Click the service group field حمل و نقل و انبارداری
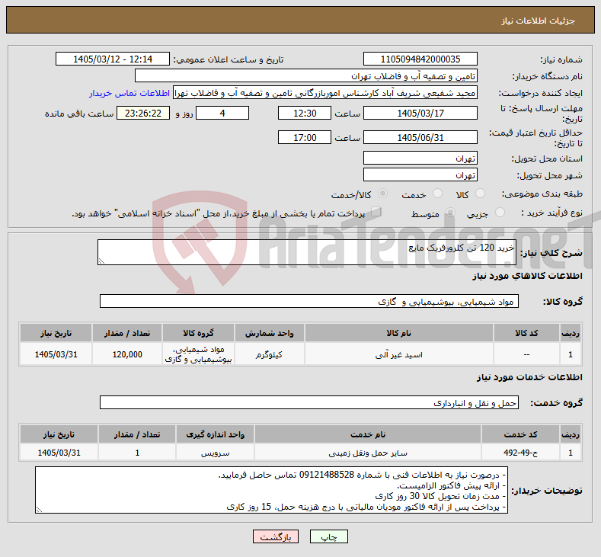The image size is (601, 557). 309,402
